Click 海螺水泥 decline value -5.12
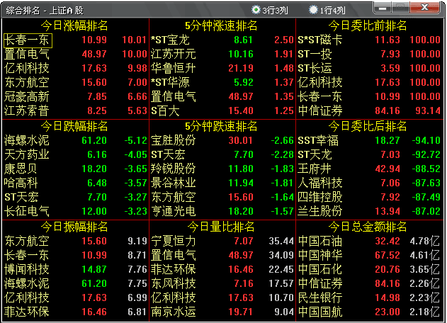447x323 pixels. click(135, 140)
